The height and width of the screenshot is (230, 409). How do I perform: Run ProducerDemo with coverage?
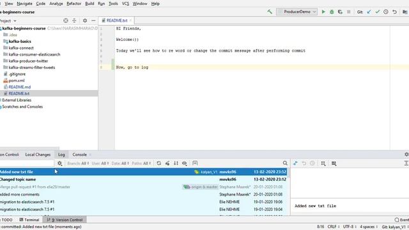340,11
